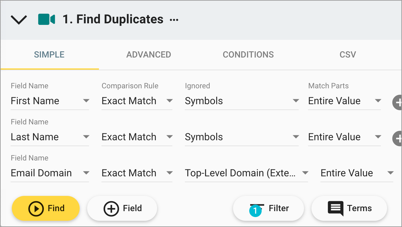Viewport: 402px width, 227px height.
Task: Click the teal video camera icon
Action: pyautogui.click(x=47, y=19)
